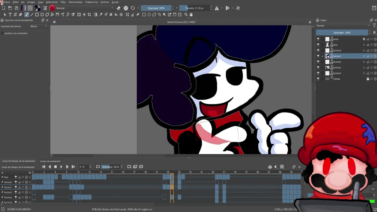Hide the face layer in Capas panel
Viewport: 377px width, 212px height.
[318, 45]
